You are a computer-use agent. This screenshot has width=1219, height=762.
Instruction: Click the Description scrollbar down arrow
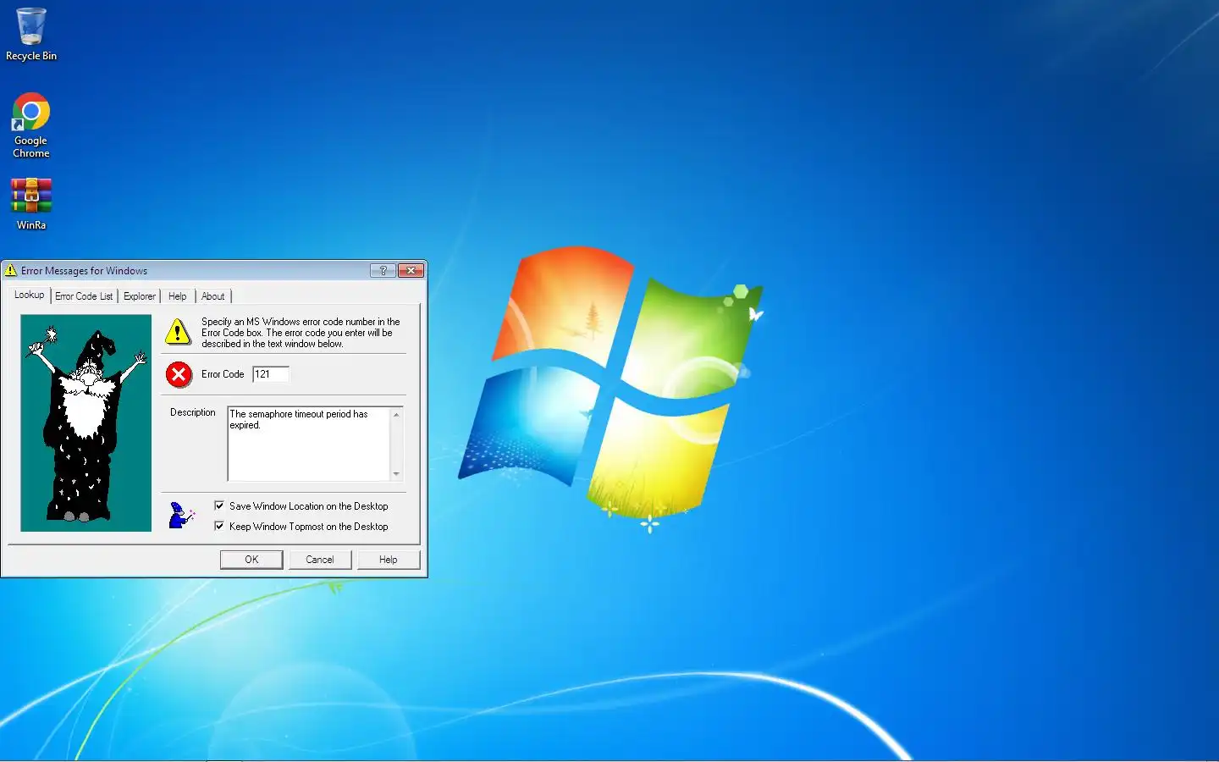tap(396, 474)
